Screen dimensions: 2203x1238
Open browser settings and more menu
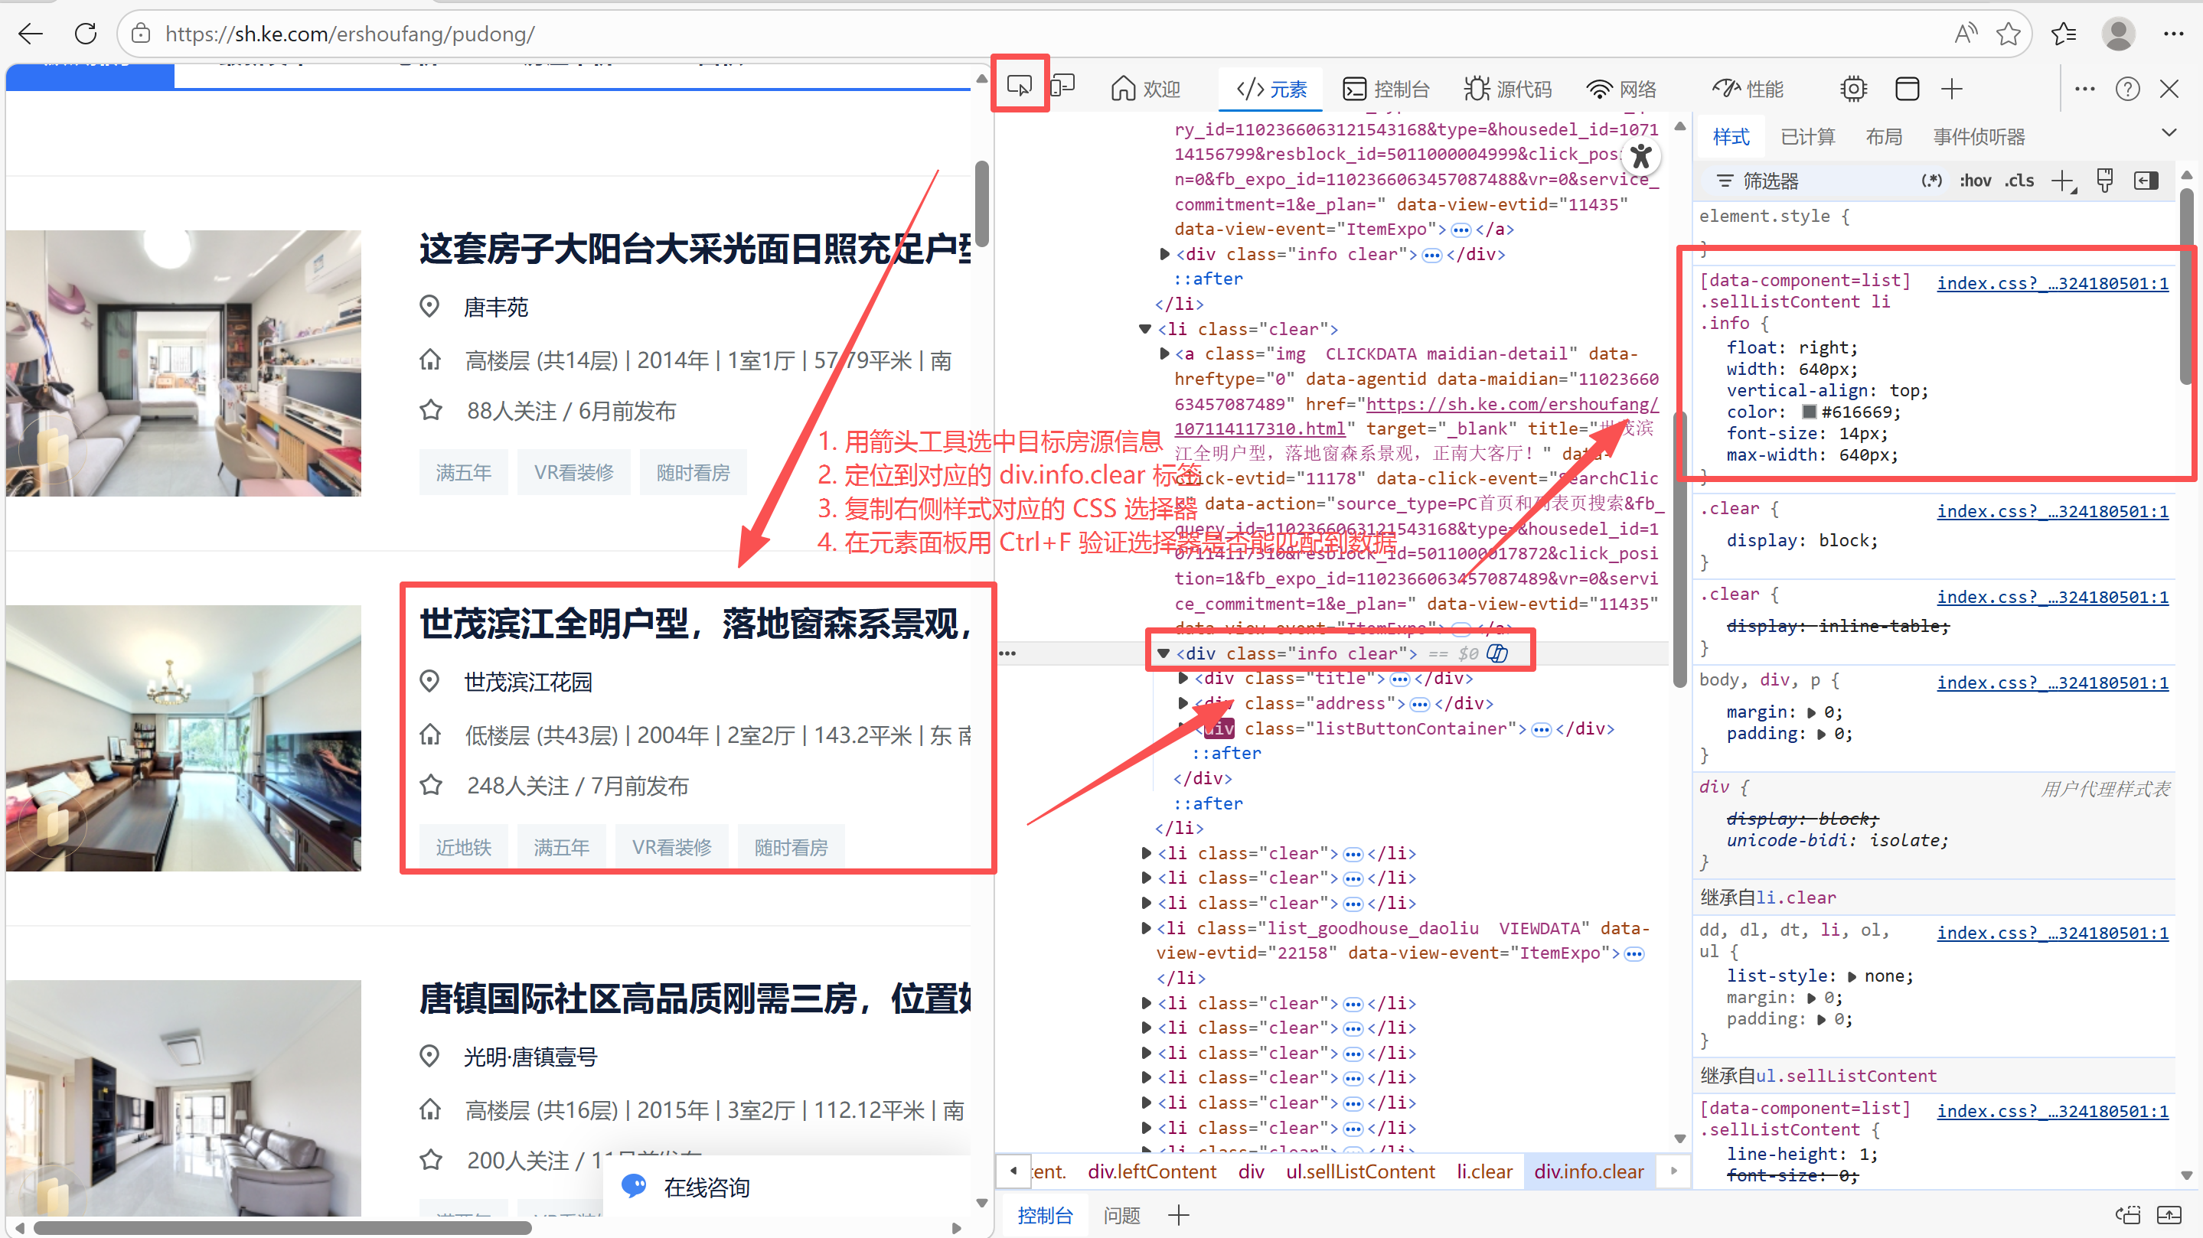[x=2173, y=34]
